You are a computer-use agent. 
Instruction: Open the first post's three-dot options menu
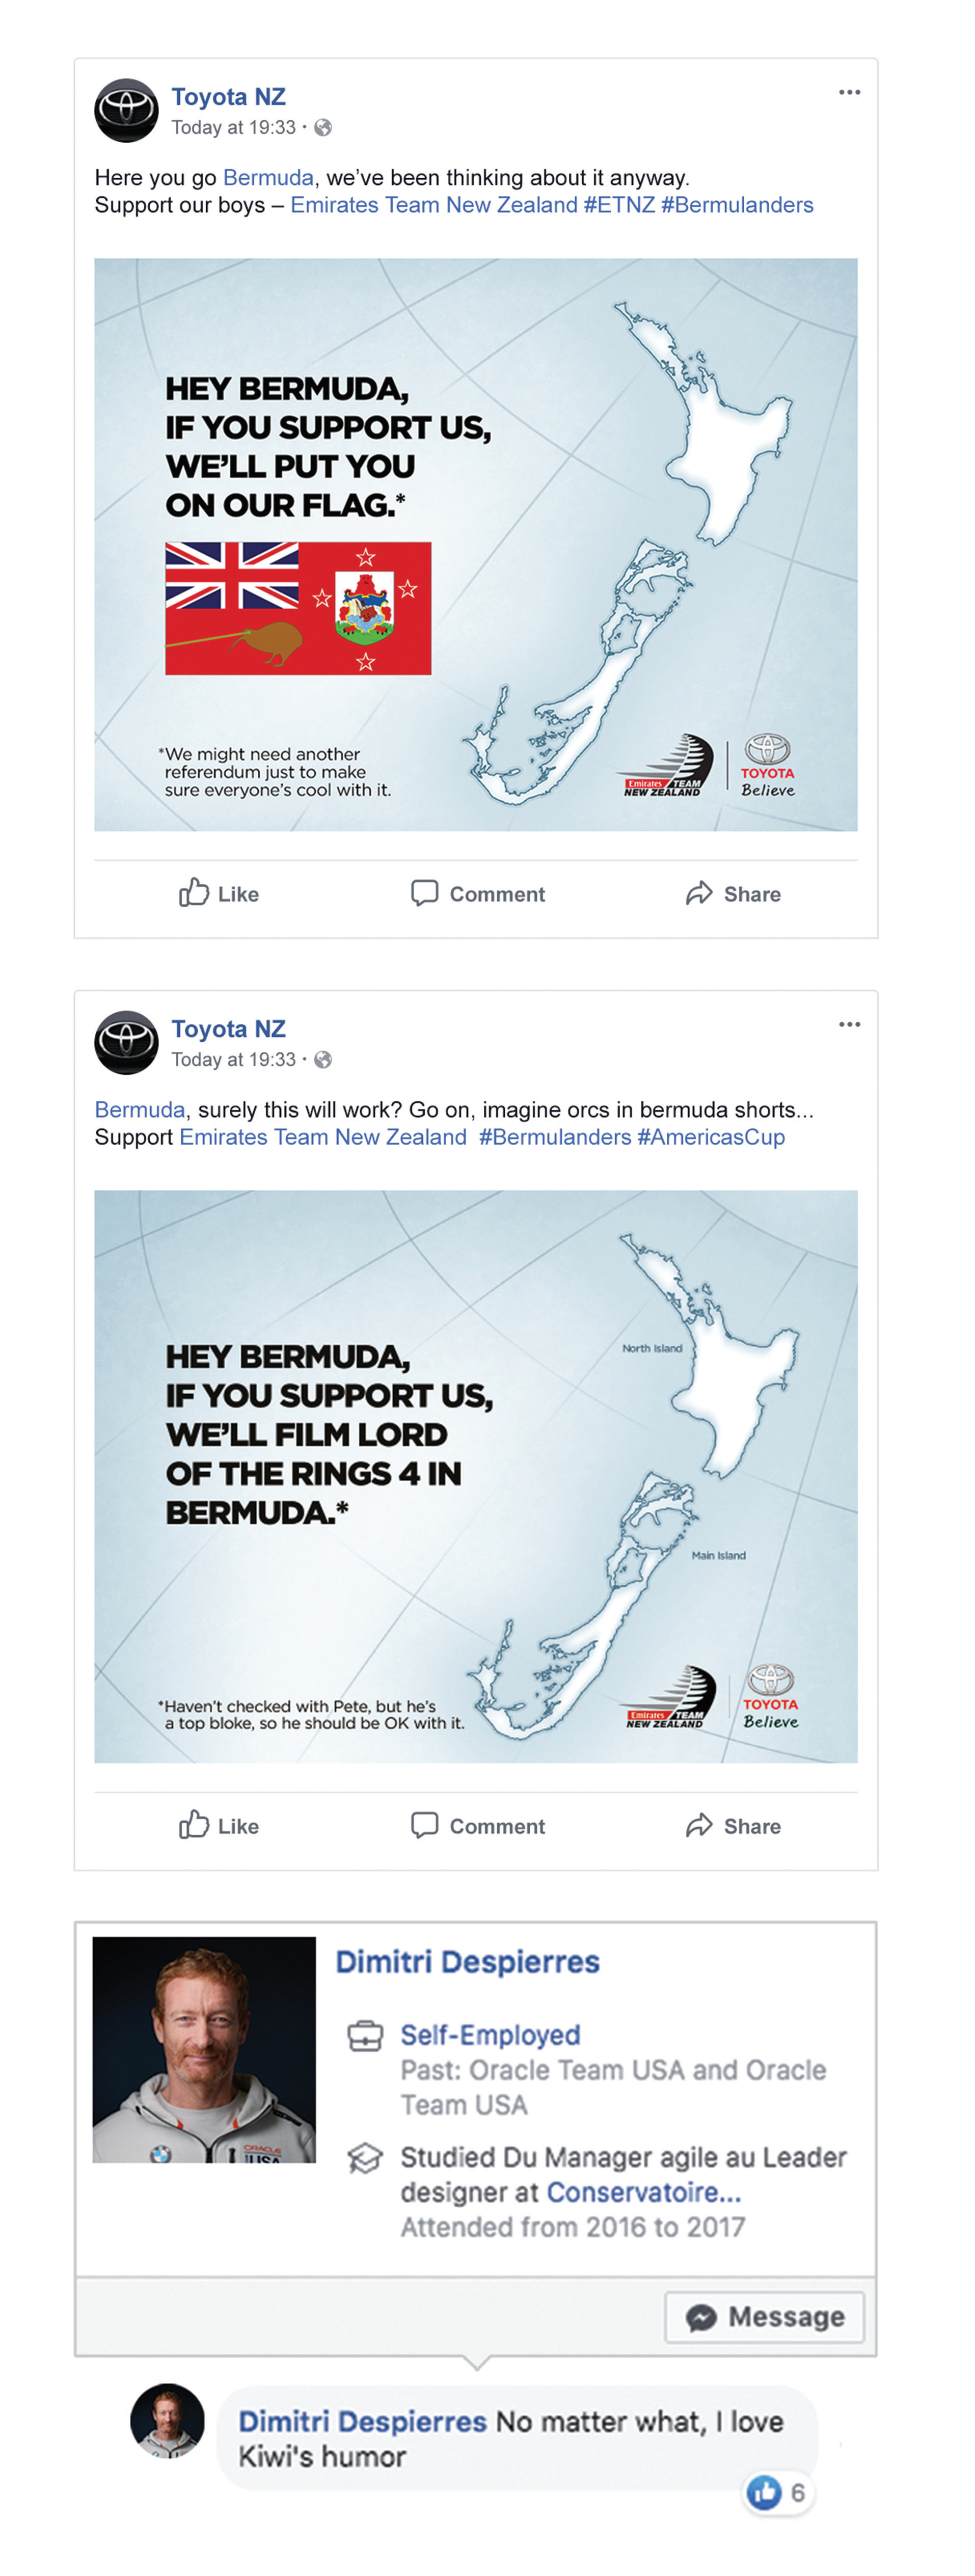pyautogui.click(x=849, y=92)
